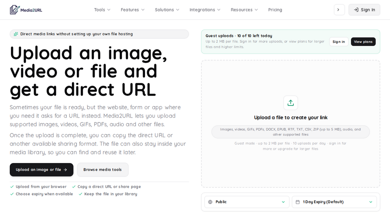
Task: Click the right-arrow nav scroll button
Action: pyautogui.click(x=339, y=10)
